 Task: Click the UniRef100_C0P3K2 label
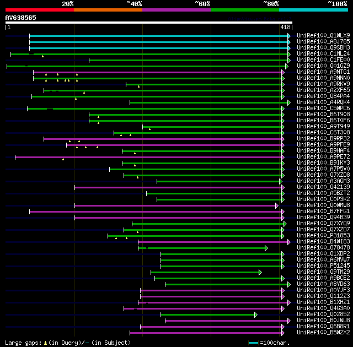coord(323,199)
